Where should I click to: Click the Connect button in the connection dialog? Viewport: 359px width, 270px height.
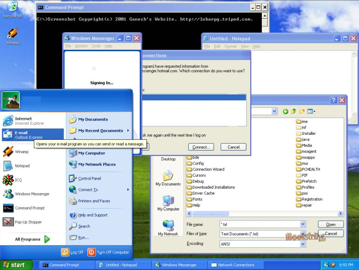(x=201, y=147)
